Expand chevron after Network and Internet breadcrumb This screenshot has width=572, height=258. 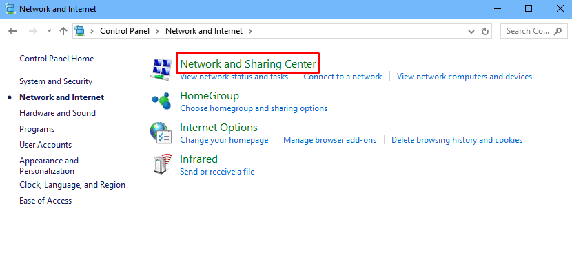click(x=250, y=31)
